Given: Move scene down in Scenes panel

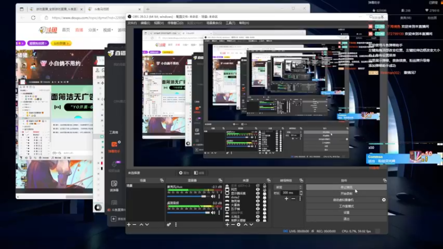Looking at the screenshot, I should 147,225.
